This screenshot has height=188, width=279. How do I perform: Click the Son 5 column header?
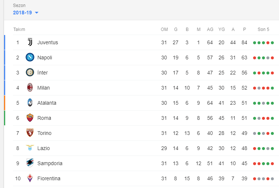coord(263,29)
